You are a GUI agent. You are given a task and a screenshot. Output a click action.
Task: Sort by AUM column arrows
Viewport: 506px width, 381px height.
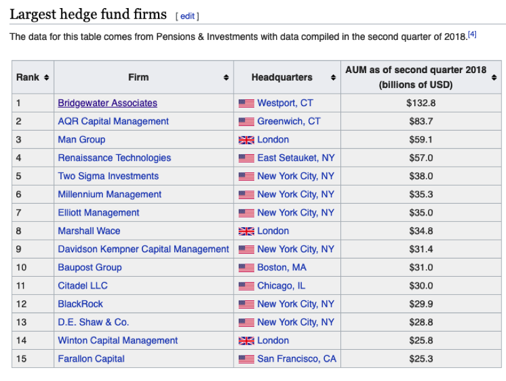(494, 77)
